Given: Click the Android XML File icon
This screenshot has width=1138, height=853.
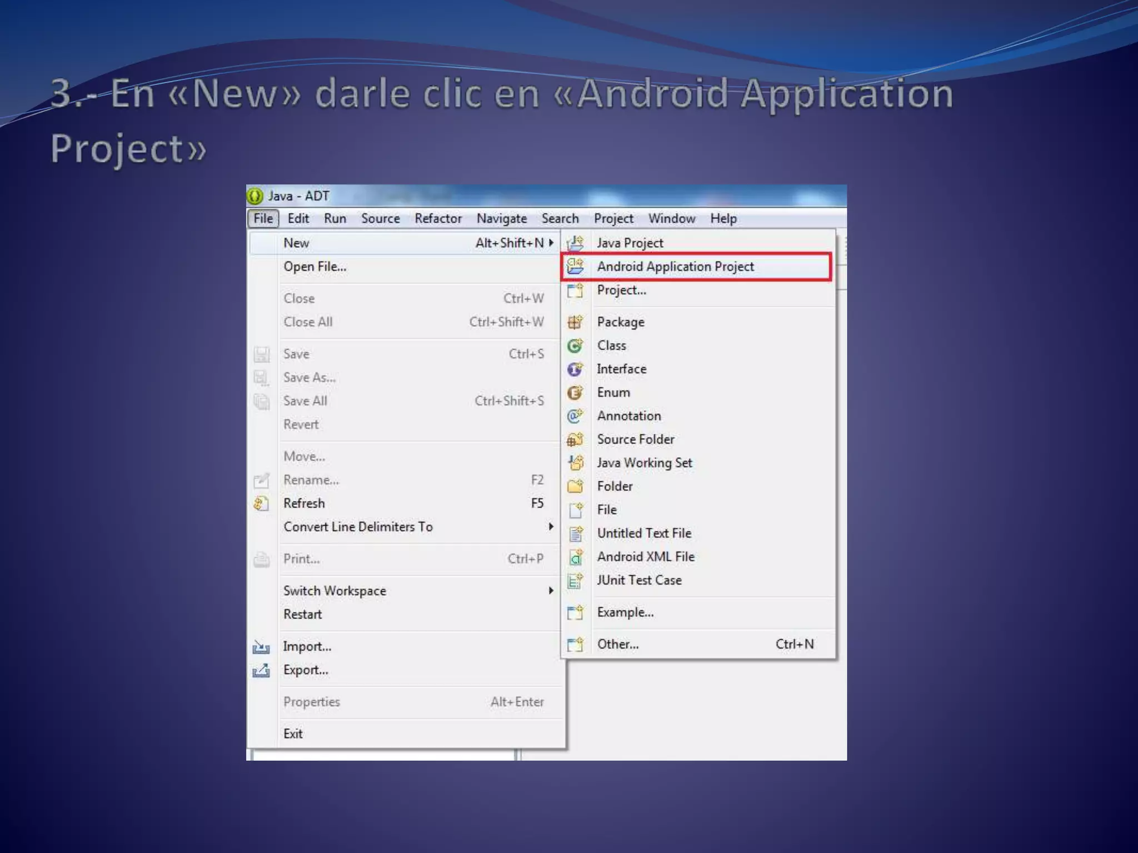Looking at the screenshot, I should (x=576, y=556).
